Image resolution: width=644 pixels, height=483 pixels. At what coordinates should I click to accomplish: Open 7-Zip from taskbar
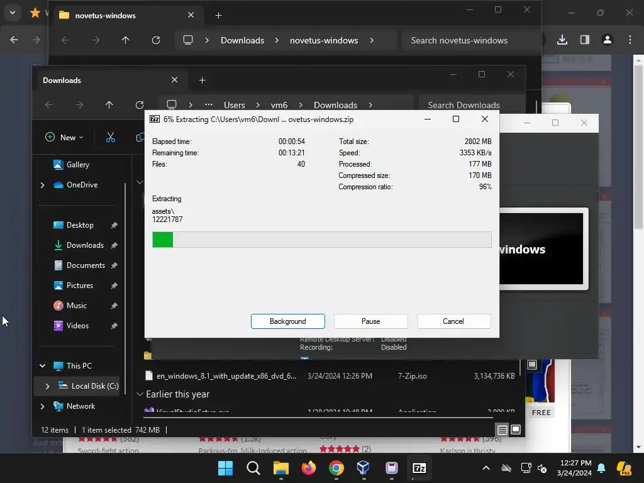[x=419, y=468]
